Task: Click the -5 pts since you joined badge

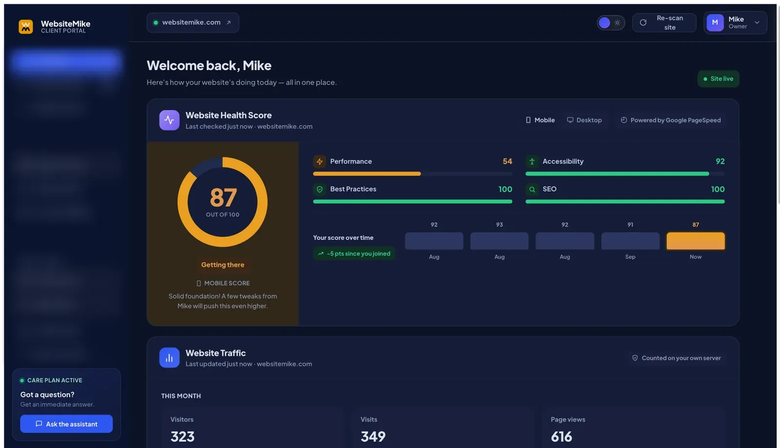Action: (354, 254)
